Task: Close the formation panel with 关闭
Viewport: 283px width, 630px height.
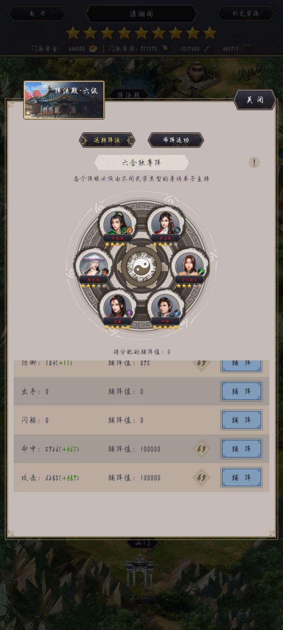Action: tap(255, 100)
